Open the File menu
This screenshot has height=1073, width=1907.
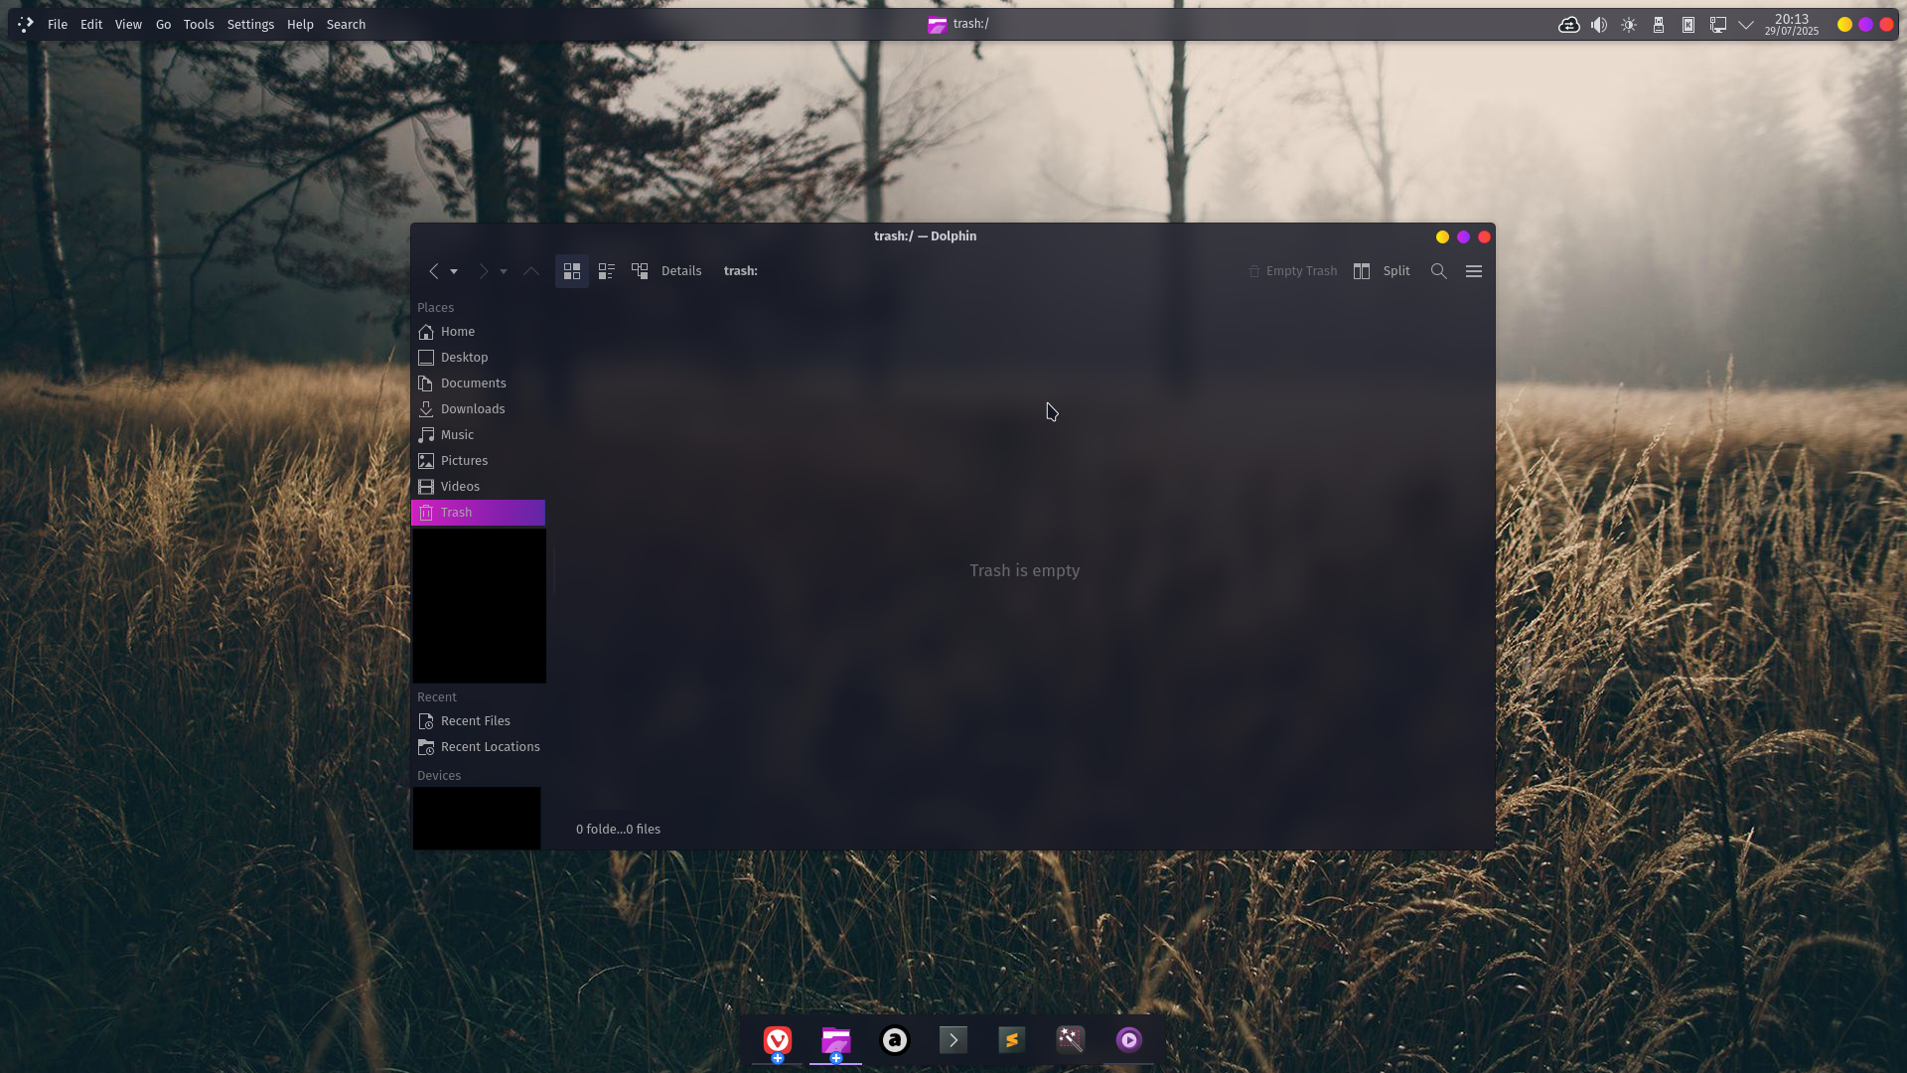[58, 25]
